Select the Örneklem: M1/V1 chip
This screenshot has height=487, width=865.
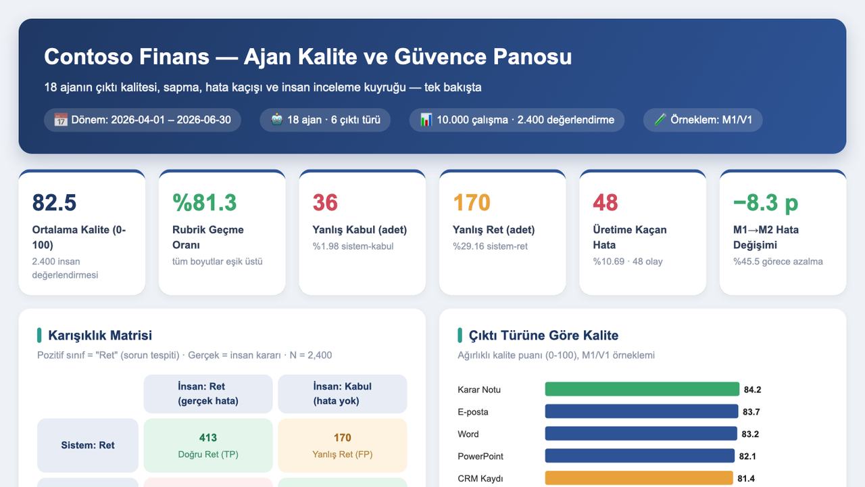[703, 120]
